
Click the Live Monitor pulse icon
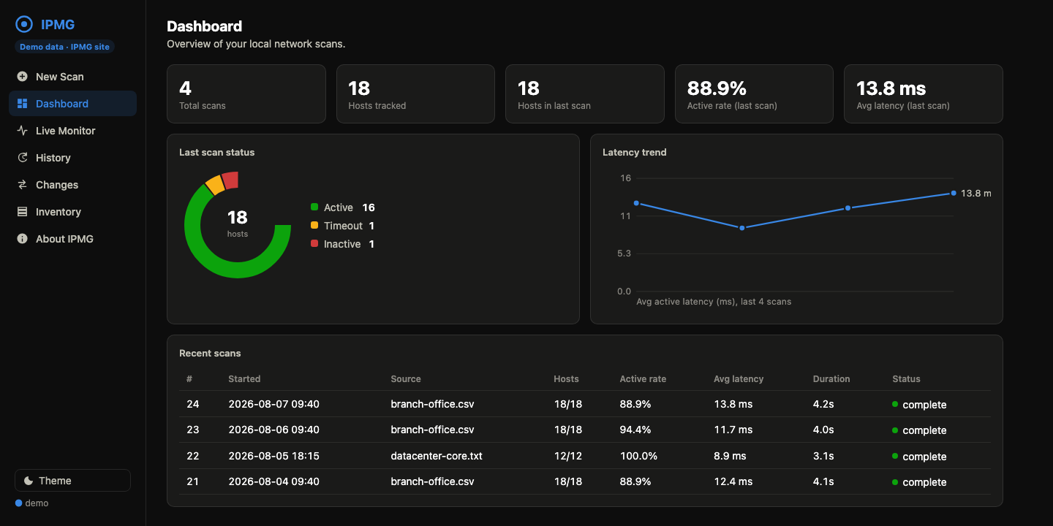click(22, 131)
